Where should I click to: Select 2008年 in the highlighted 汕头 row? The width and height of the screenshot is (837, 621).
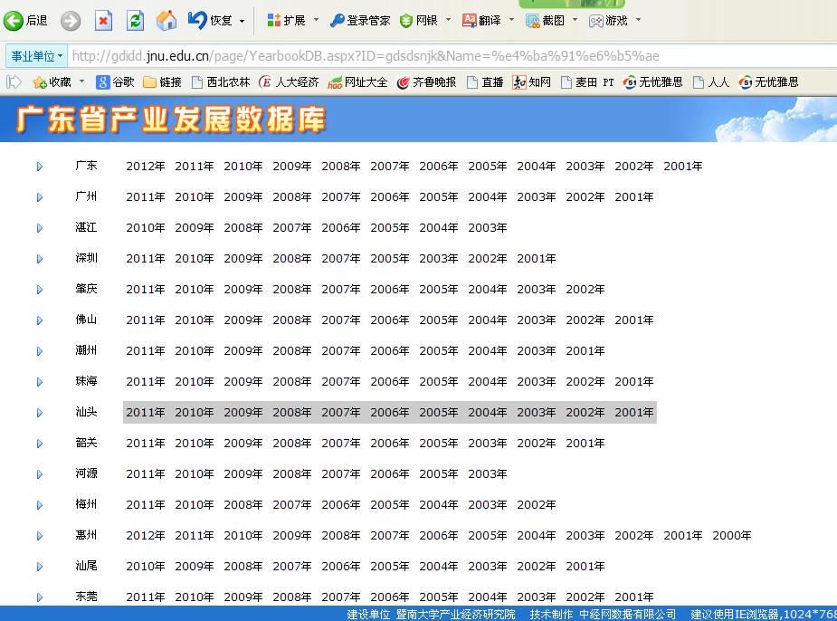coord(292,412)
